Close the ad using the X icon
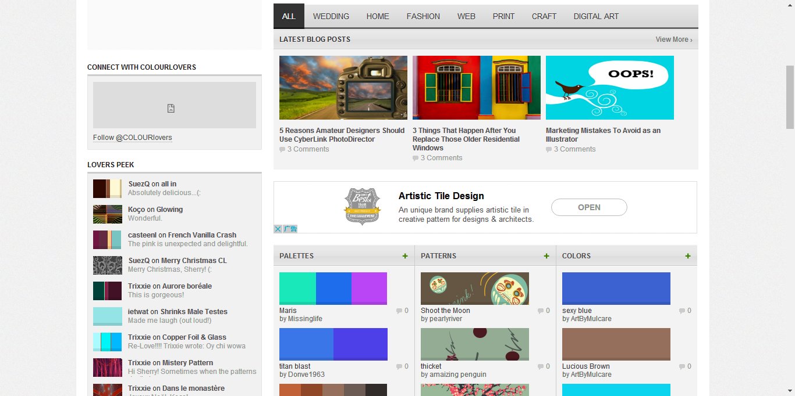The image size is (795, 396). (278, 229)
